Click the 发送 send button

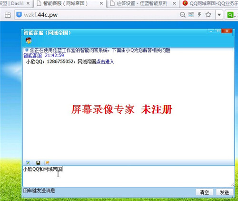(224, 192)
